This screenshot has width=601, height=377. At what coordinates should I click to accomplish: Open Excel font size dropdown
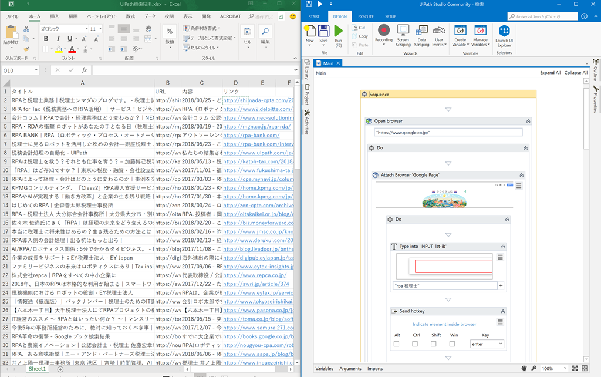pyautogui.click(x=100, y=29)
